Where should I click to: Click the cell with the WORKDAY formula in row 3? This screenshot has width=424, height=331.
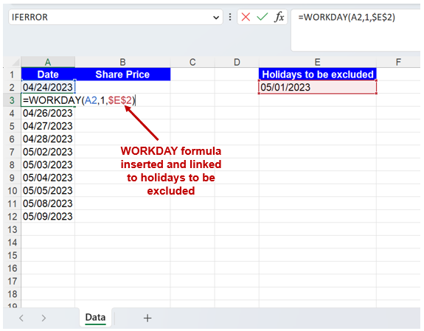(x=48, y=100)
